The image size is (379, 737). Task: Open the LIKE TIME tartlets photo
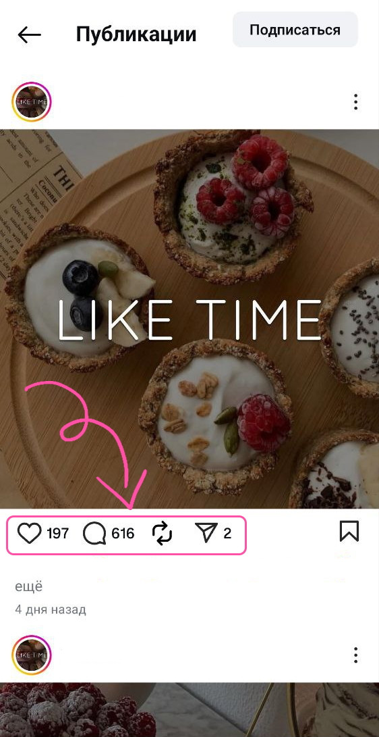pos(189,319)
